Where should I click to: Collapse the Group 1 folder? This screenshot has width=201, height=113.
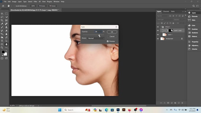[161, 27]
